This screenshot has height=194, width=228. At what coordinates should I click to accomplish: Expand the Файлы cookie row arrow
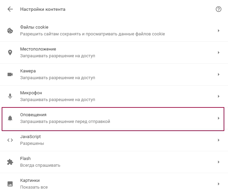click(x=218, y=31)
